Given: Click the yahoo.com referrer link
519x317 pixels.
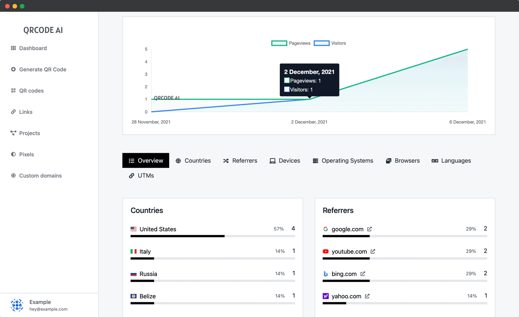Looking at the screenshot, I should pos(346,296).
